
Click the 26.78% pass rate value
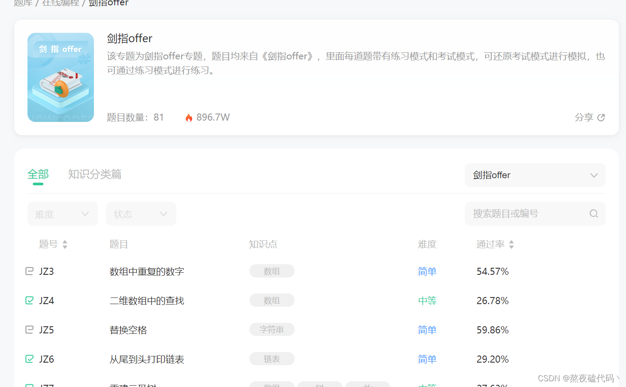tap(493, 301)
